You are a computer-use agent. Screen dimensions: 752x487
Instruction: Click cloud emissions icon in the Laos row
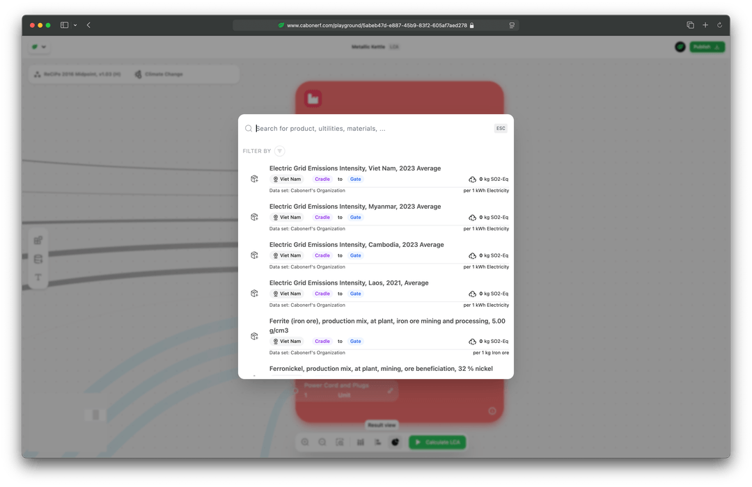(472, 294)
